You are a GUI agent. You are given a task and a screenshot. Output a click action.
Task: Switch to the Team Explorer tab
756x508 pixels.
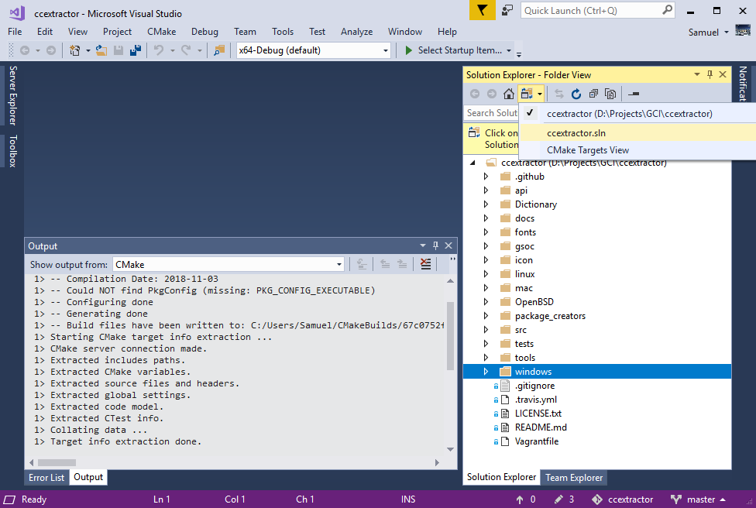[x=574, y=477]
